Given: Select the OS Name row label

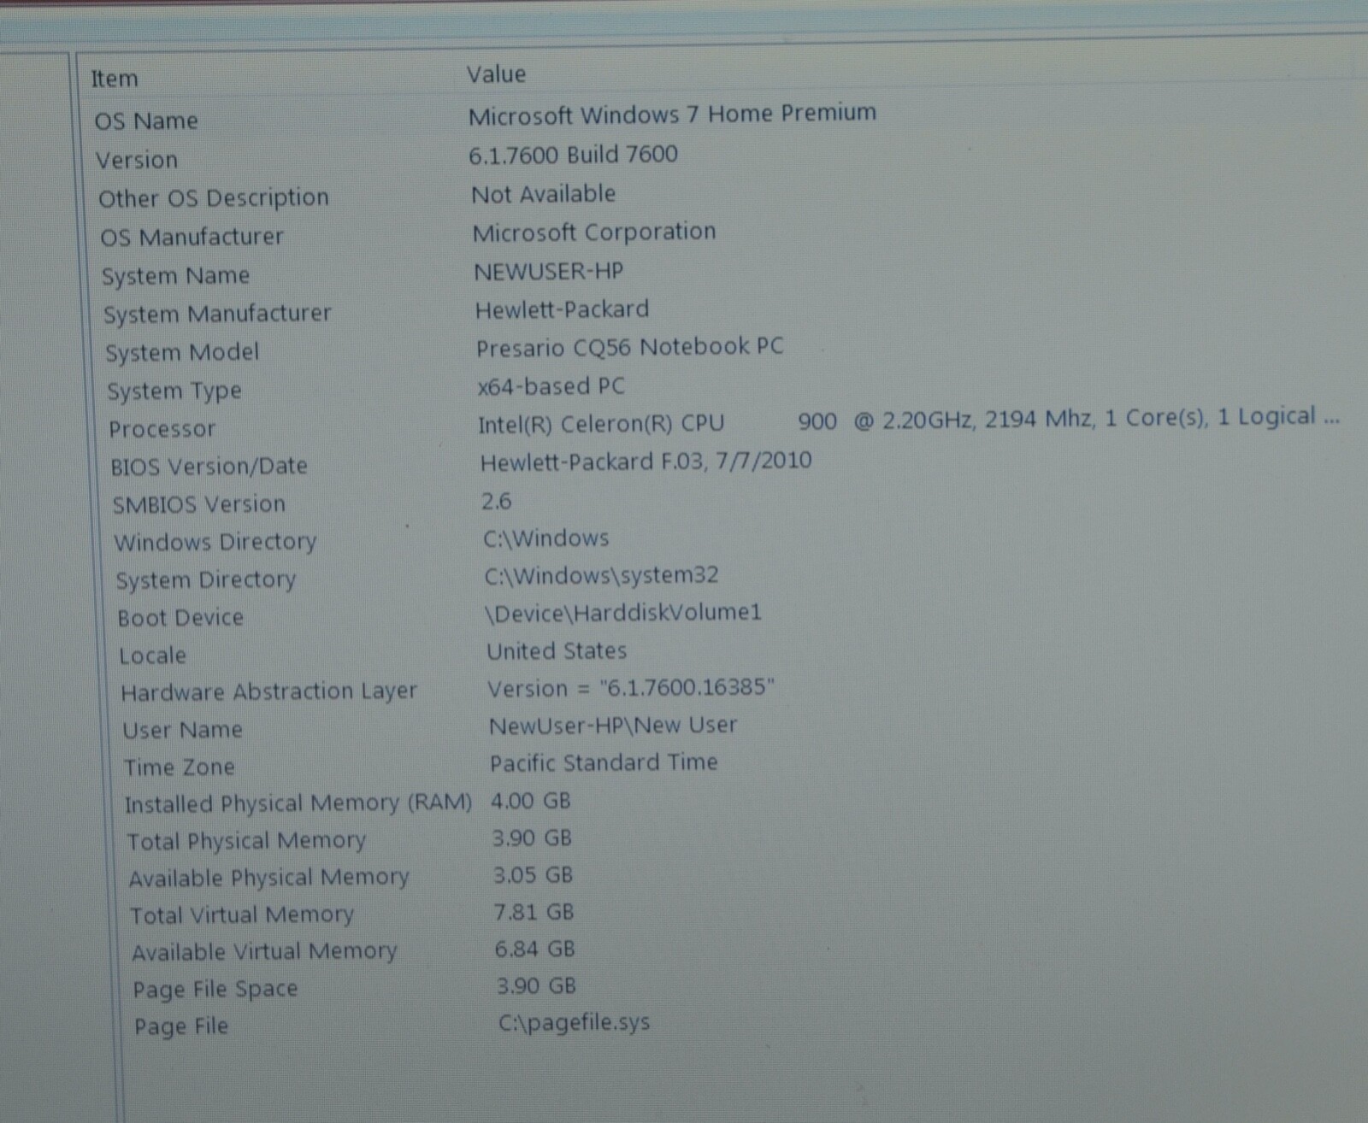Looking at the screenshot, I should (x=146, y=121).
